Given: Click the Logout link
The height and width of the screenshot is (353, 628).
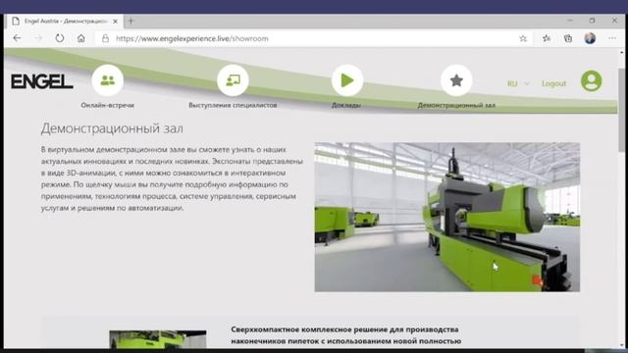Looking at the screenshot, I should click(x=553, y=83).
